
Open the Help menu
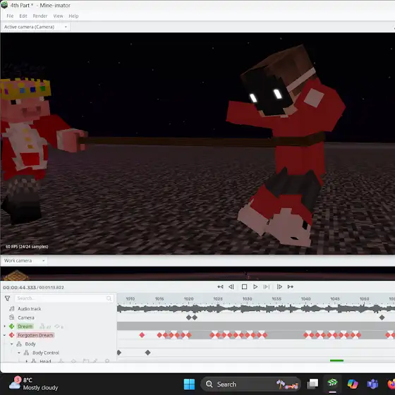(x=73, y=16)
